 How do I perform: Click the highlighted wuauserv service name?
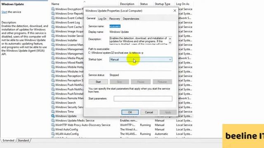click(115, 26)
